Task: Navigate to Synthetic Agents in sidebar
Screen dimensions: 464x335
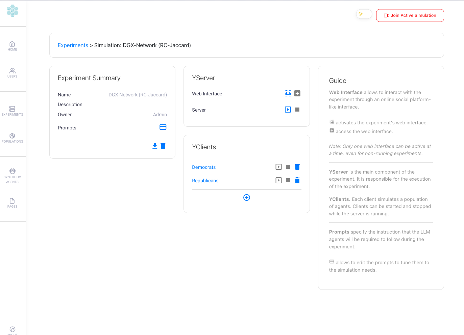Action: pyautogui.click(x=12, y=176)
